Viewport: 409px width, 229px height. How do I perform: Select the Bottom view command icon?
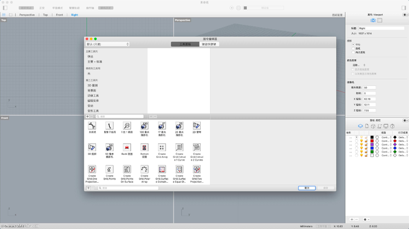(x=144, y=148)
